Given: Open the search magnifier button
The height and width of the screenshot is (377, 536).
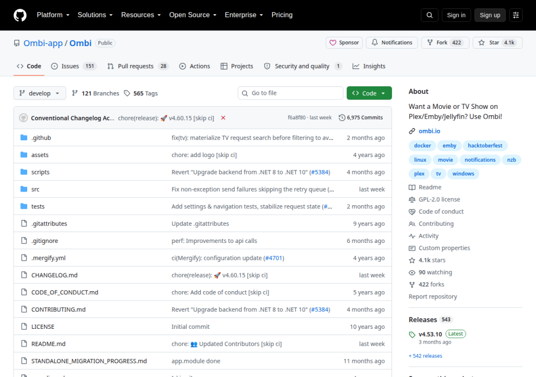Looking at the screenshot, I should click(x=429, y=15).
